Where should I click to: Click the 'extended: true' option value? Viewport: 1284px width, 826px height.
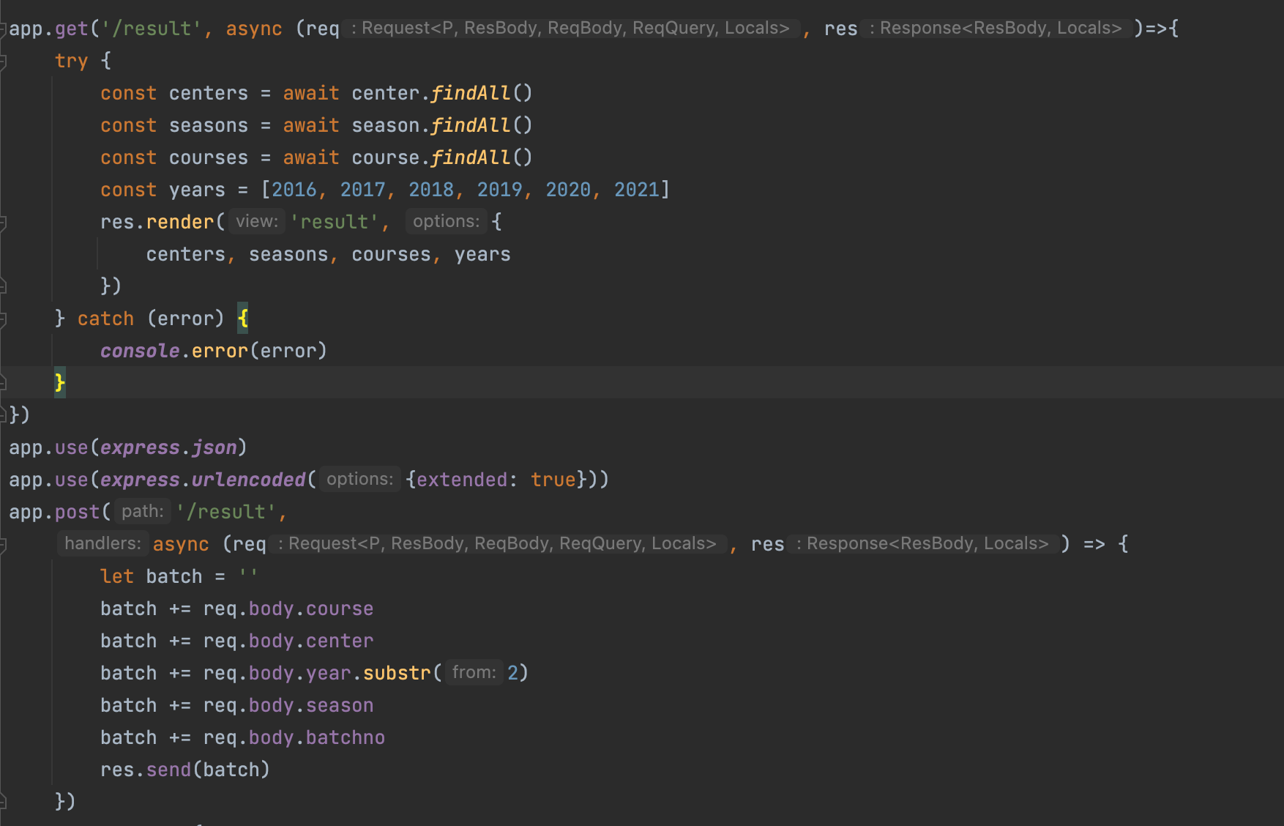[x=553, y=480]
